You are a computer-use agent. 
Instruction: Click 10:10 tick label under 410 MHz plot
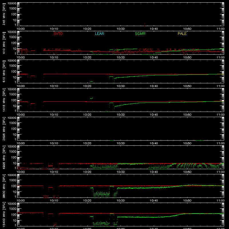[54, 58]
